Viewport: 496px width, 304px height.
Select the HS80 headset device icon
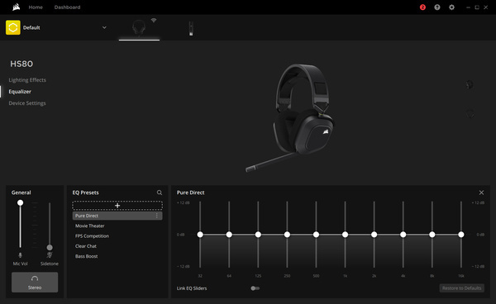tap(139, 28)
